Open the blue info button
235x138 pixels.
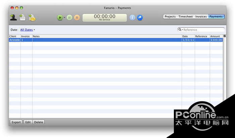(x=132, y=17)
